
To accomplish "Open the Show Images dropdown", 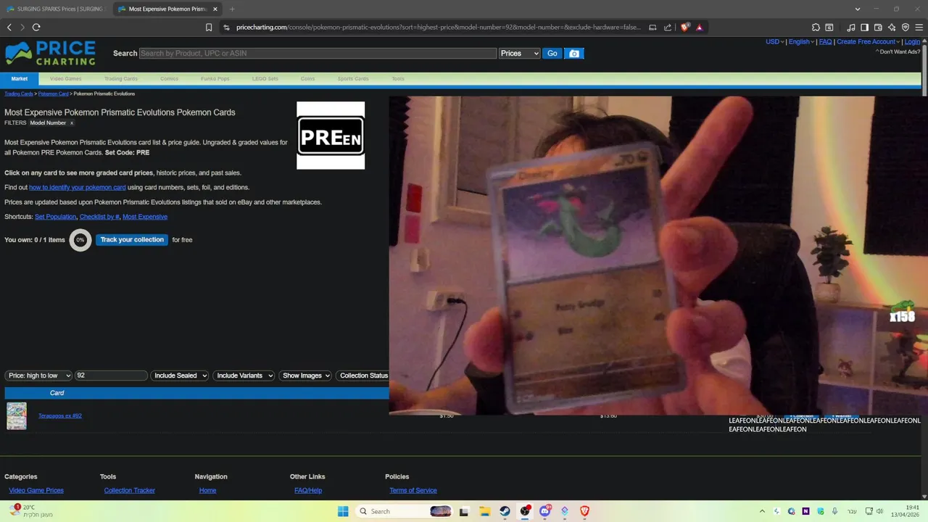I will tap(305, 376).
